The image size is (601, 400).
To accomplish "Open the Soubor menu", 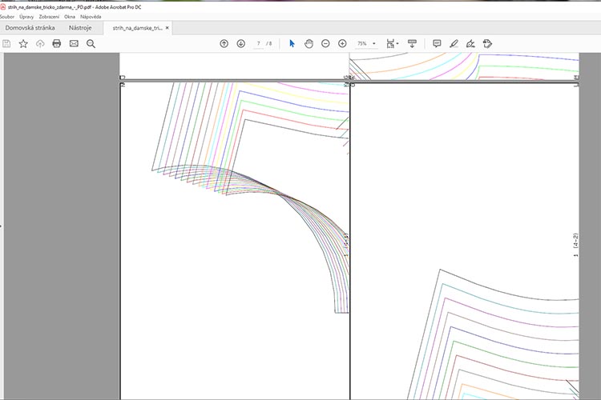I will point(8,16).
